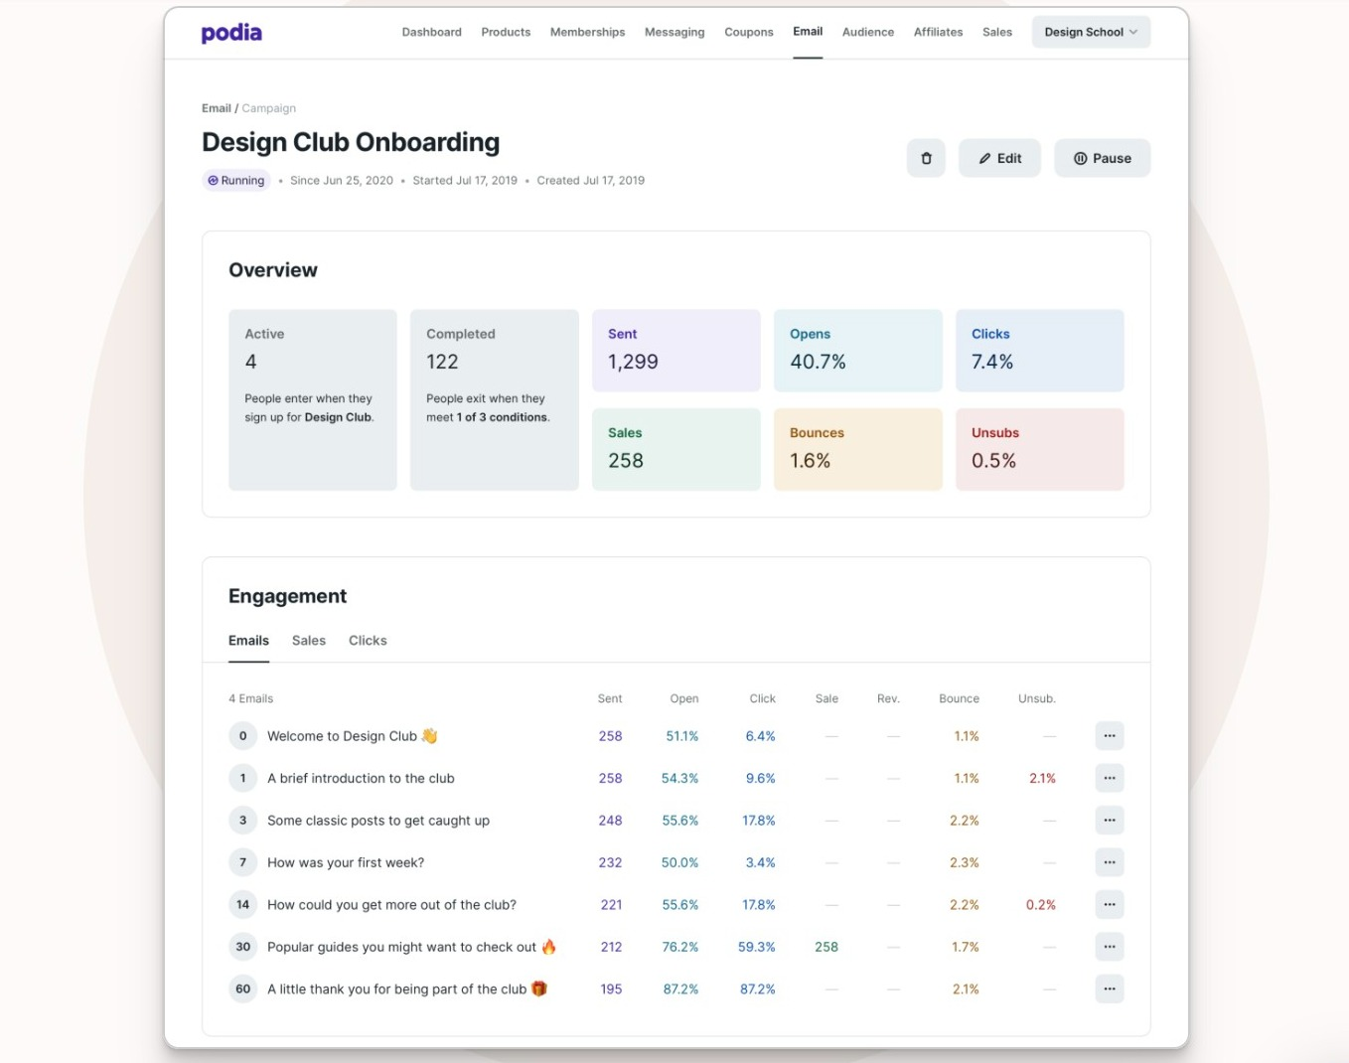Click the Design Club link in Active card
This screenshot has height=1063, width=1349.
pos(338,417)
